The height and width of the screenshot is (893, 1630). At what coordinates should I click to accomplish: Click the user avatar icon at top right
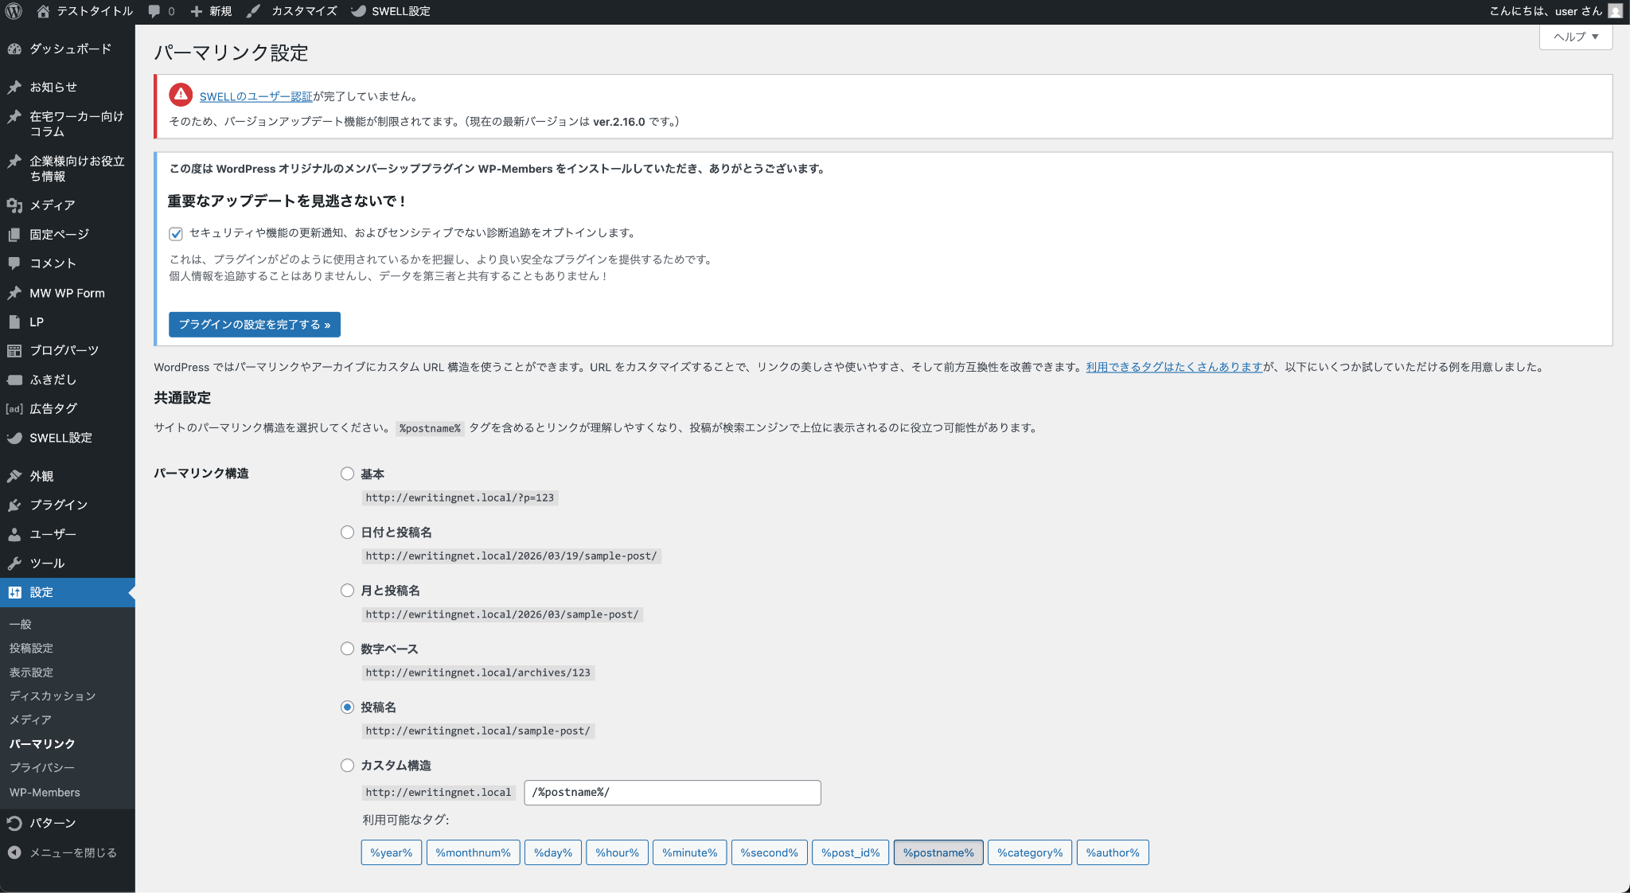[x=1615, y=11]
